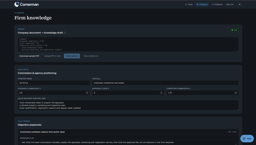Edit the Approved Play text field
This screenshot has width=256, height=145.
click(128, 142)
